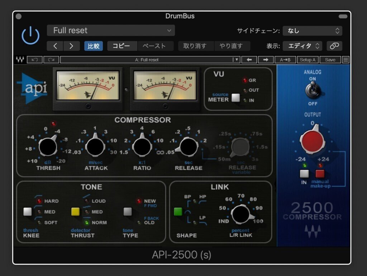The width and height of the screenshot is (367, 276).
Task: Select the 比較 compare tab
Action: click(93, 46)
